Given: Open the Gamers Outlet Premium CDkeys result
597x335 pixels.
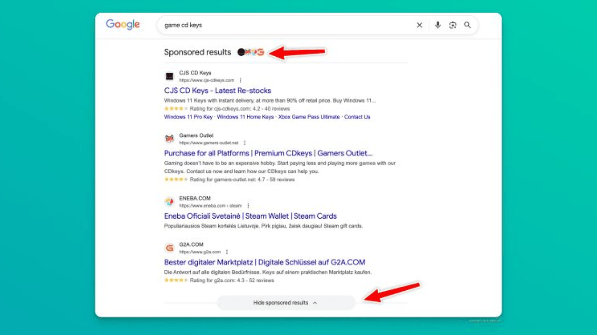Looking at the screenshot, I should [268, 153].
